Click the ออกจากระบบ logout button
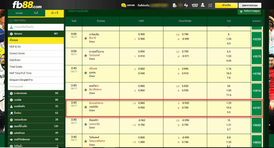Viewport: 274px width, 148px height. 250,5
